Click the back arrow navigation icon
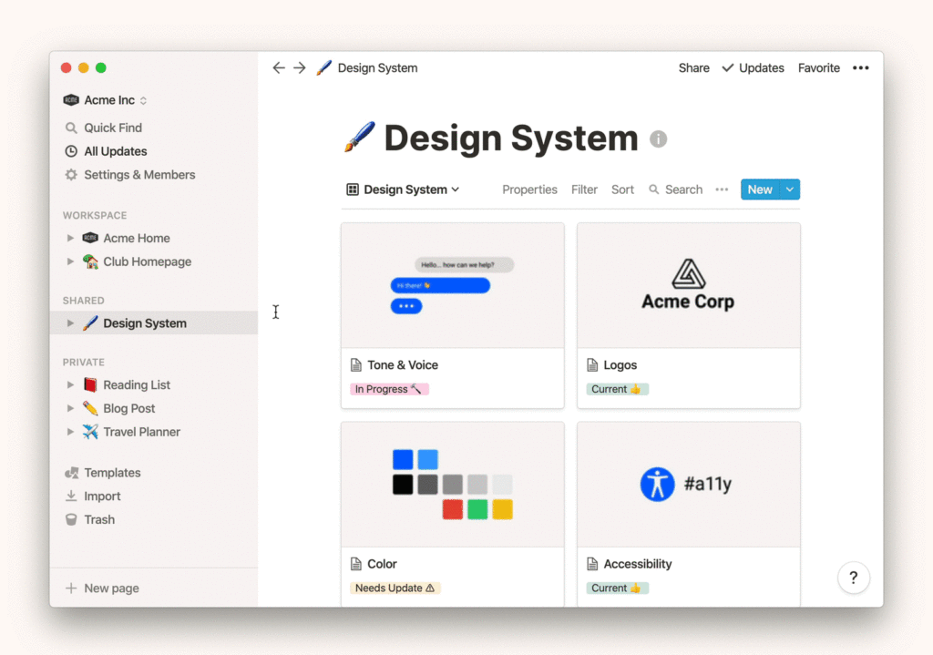Viewport: 933px width, 655px height. [279, 68]
